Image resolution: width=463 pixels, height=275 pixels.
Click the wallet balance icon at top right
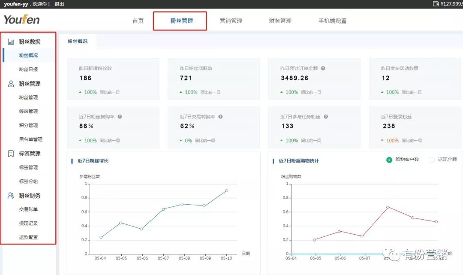point(436,4)
